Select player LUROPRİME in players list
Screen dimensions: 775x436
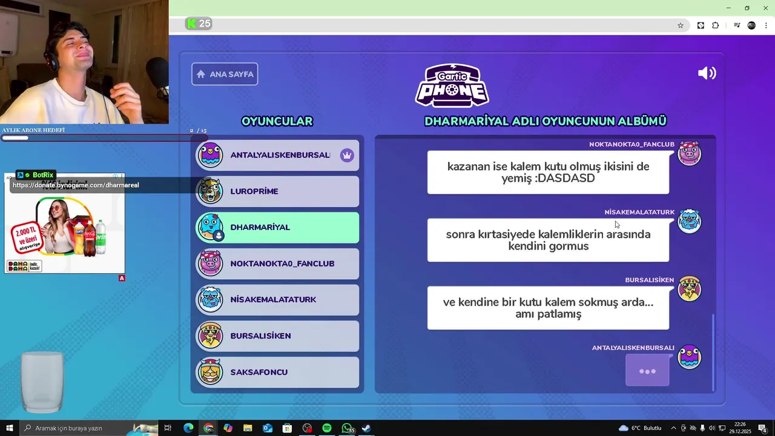pos(277,191)
